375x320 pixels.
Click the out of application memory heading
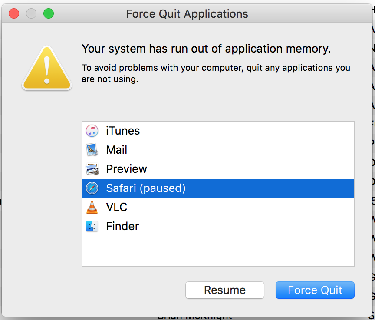click(206, 49)
